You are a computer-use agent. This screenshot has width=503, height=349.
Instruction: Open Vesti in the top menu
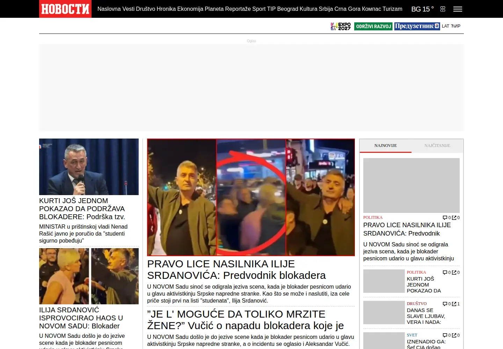(x=128, y=9)
